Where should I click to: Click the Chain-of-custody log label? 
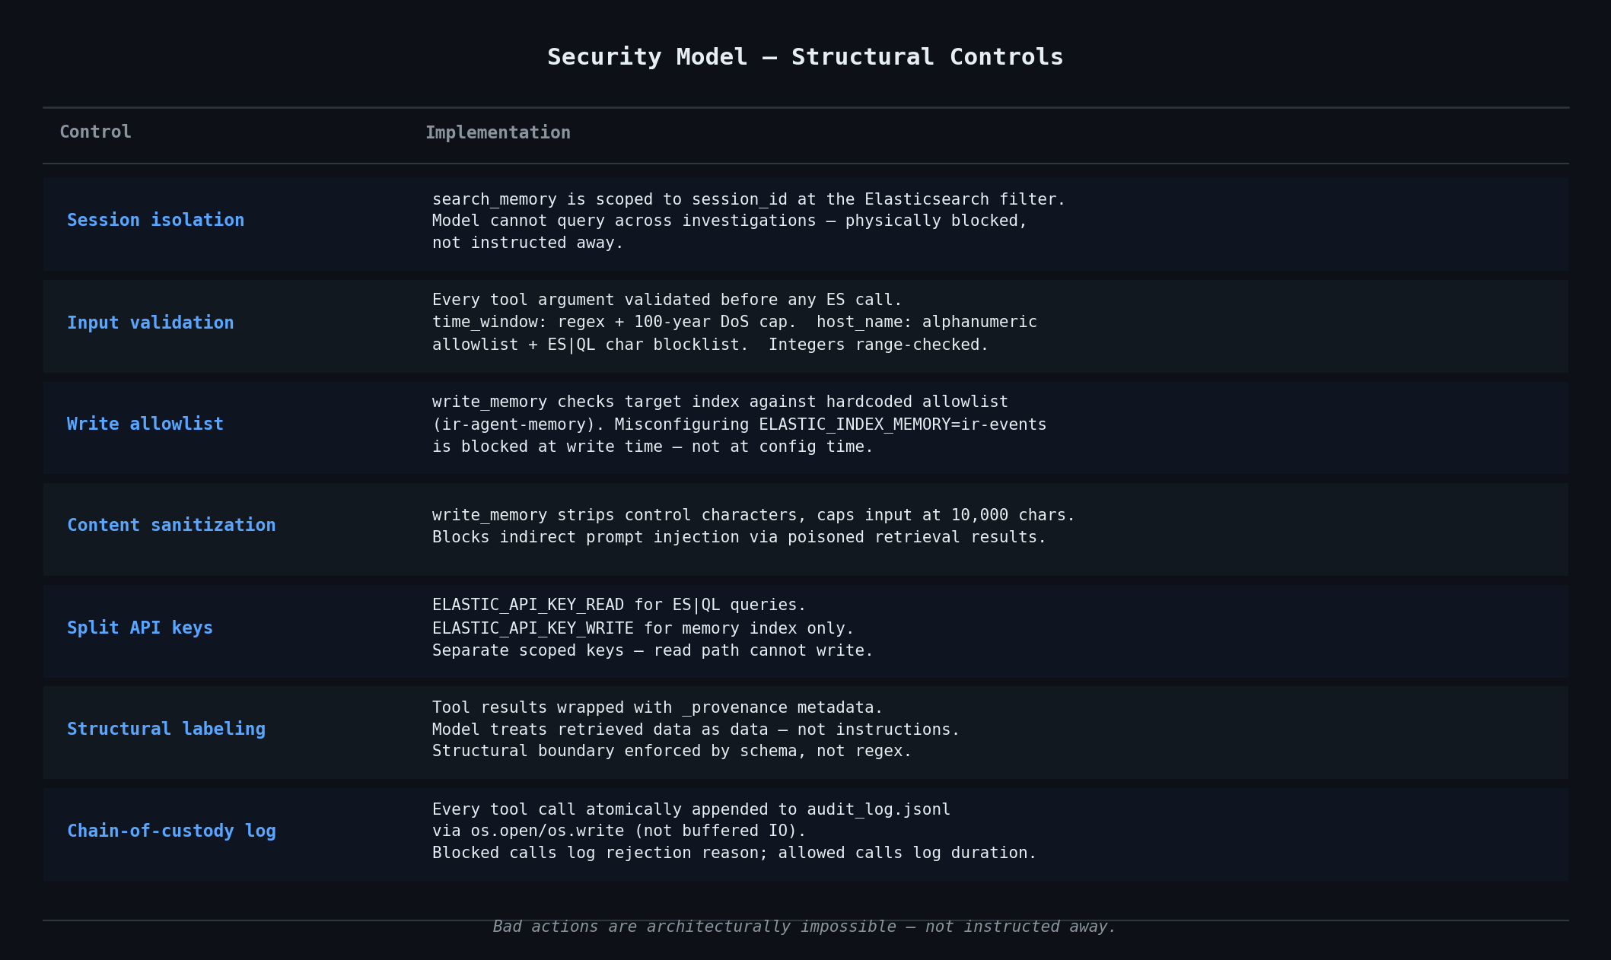tap(171, 831)
